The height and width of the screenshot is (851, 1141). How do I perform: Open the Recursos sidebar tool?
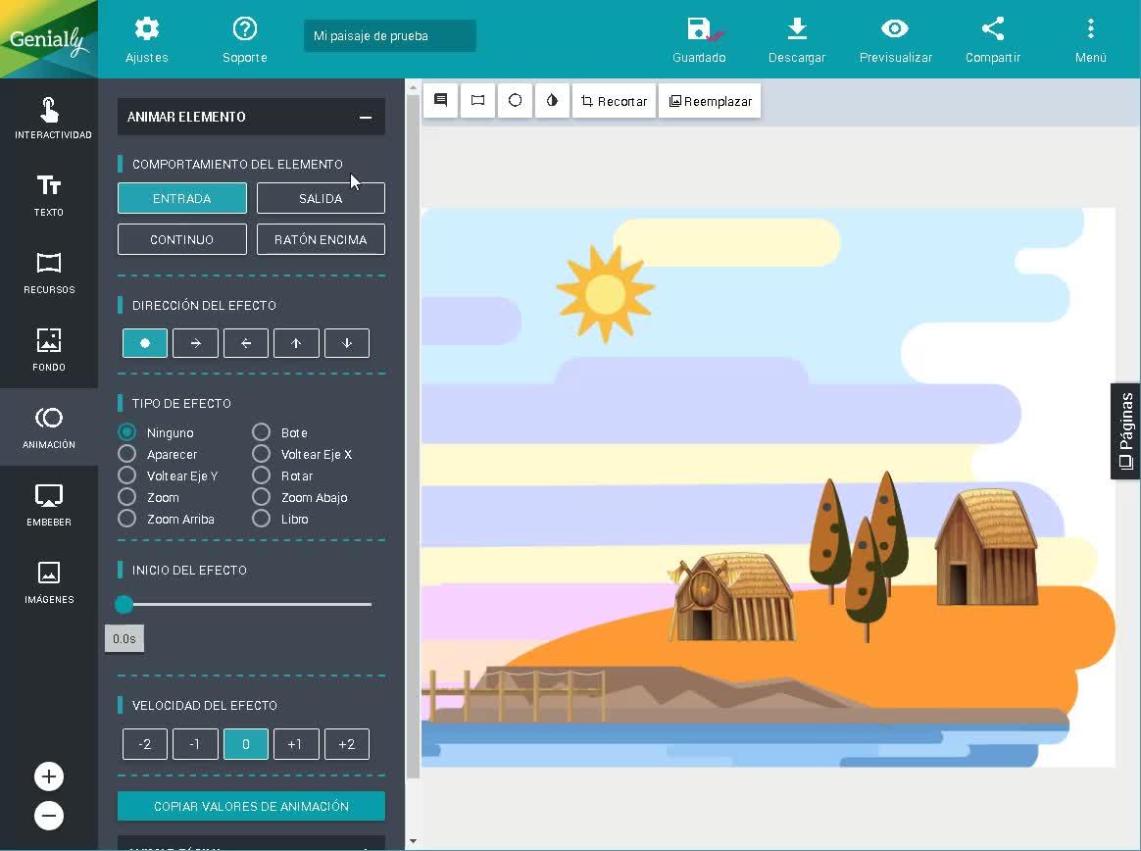pos(49,273)
